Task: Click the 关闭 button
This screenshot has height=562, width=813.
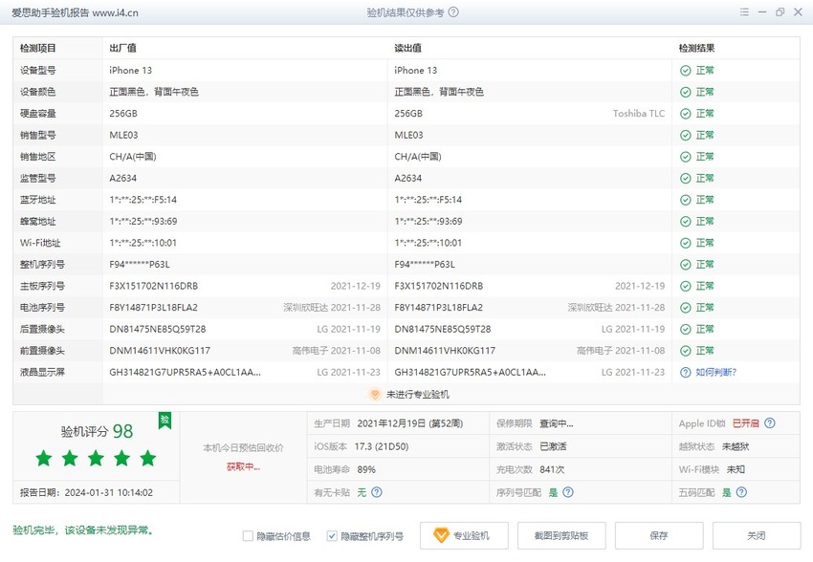Action: (x=757, y=535)
